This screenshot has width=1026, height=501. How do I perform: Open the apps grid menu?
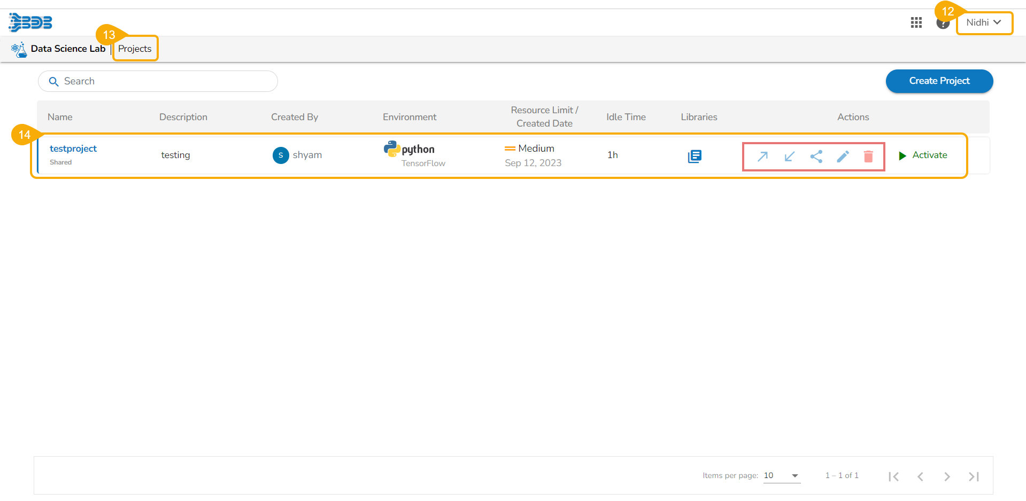(916, 22)
